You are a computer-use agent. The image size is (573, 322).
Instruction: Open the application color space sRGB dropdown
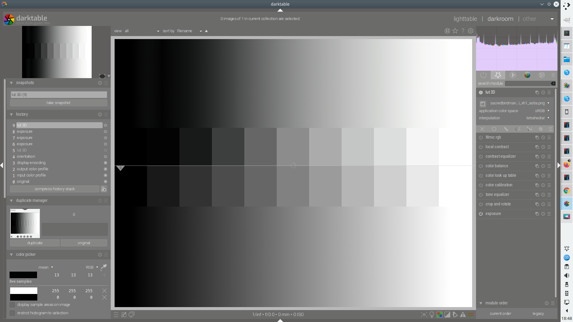(541, 111)
